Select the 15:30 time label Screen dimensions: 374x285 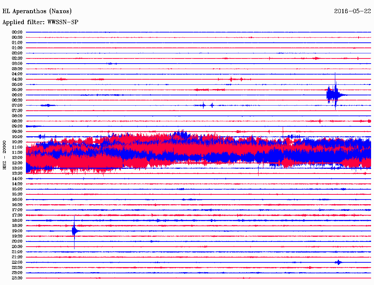(17, 194)
